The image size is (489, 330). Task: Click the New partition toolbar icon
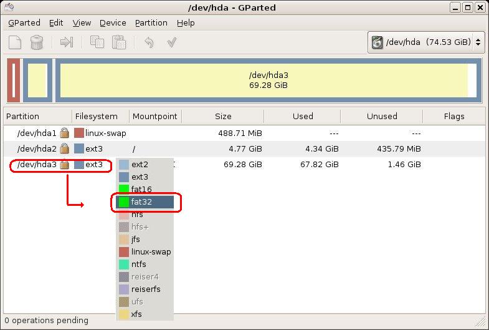[16, 42]
